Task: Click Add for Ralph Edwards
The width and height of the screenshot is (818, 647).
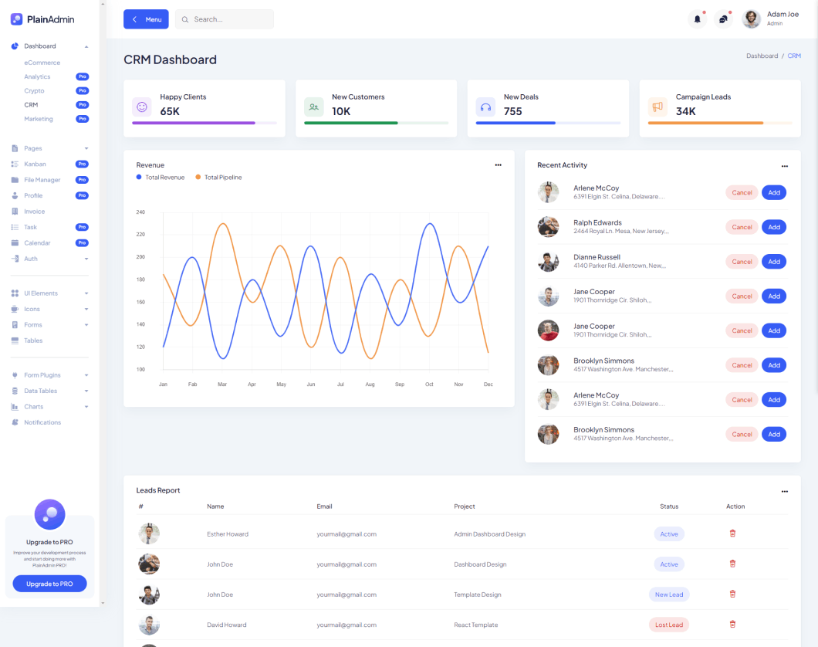Action: tap(773, 227)
